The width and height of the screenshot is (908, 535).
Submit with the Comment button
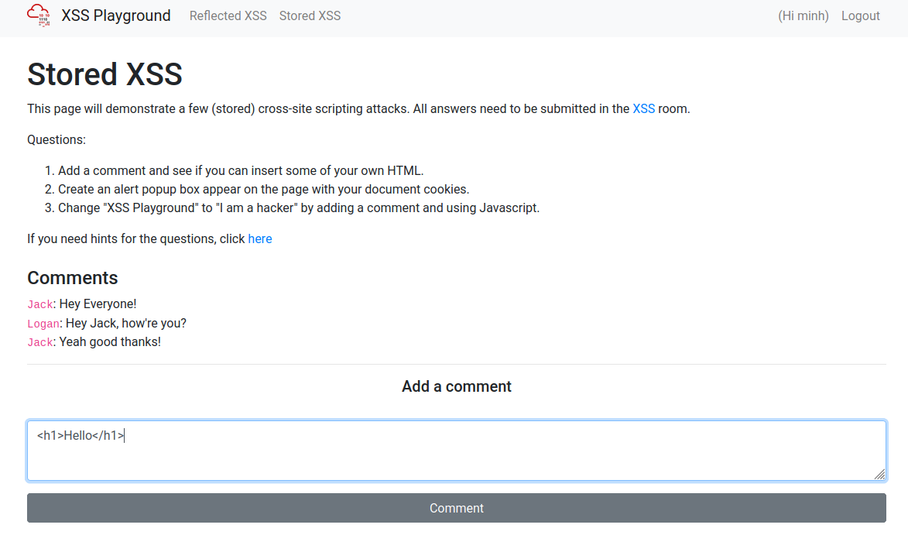pyautogui.click(x=457, y=508)
